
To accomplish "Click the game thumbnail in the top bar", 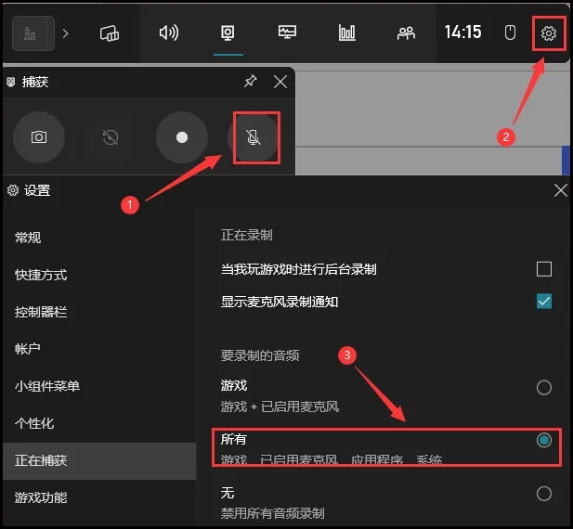I will [x=33, y=33].
